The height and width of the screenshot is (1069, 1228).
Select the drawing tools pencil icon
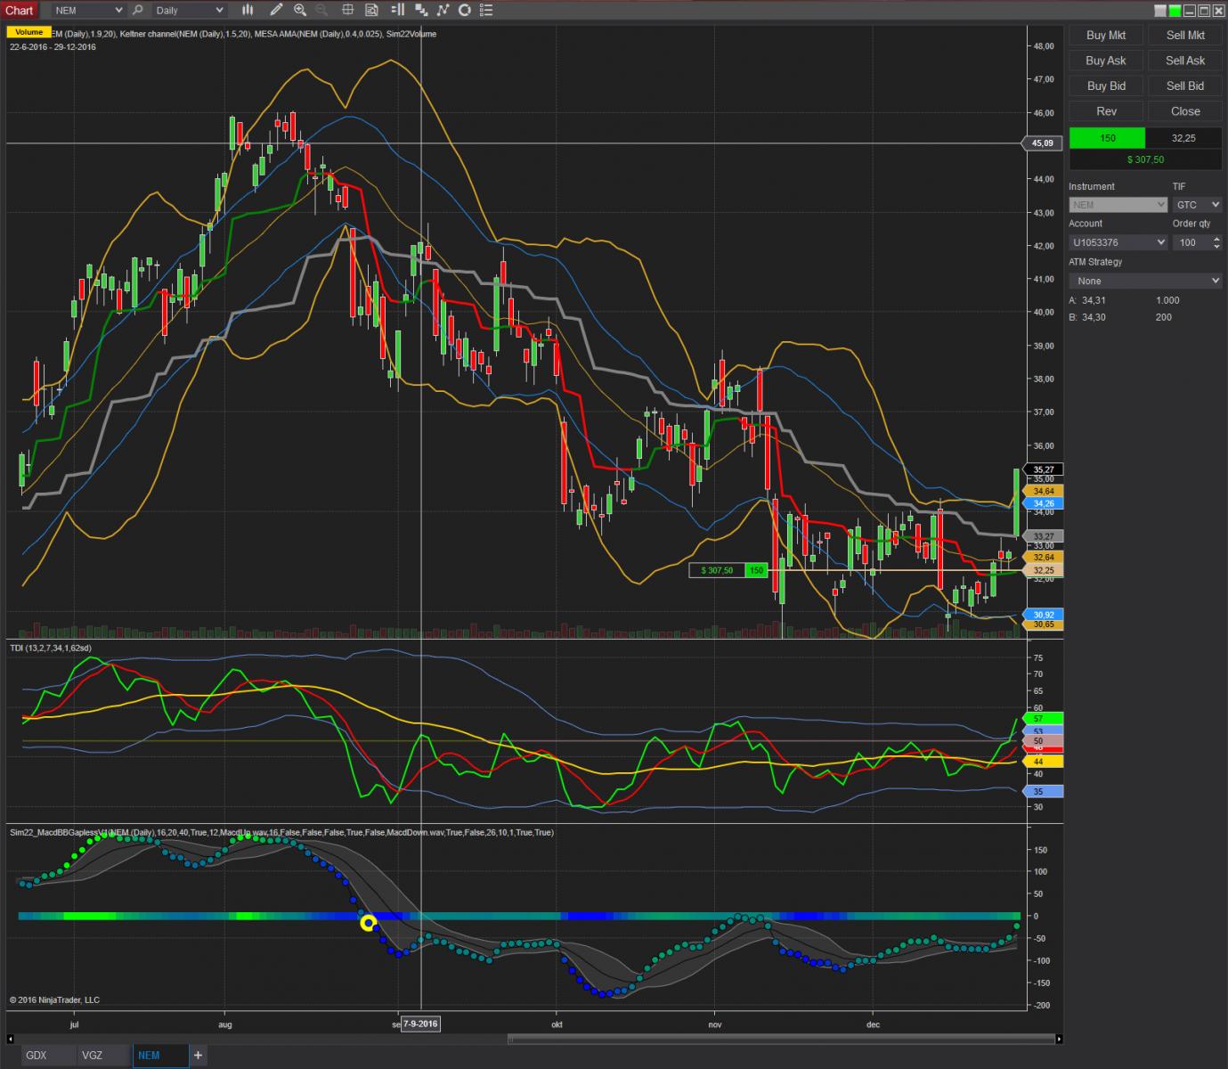[x=277, y=11]
